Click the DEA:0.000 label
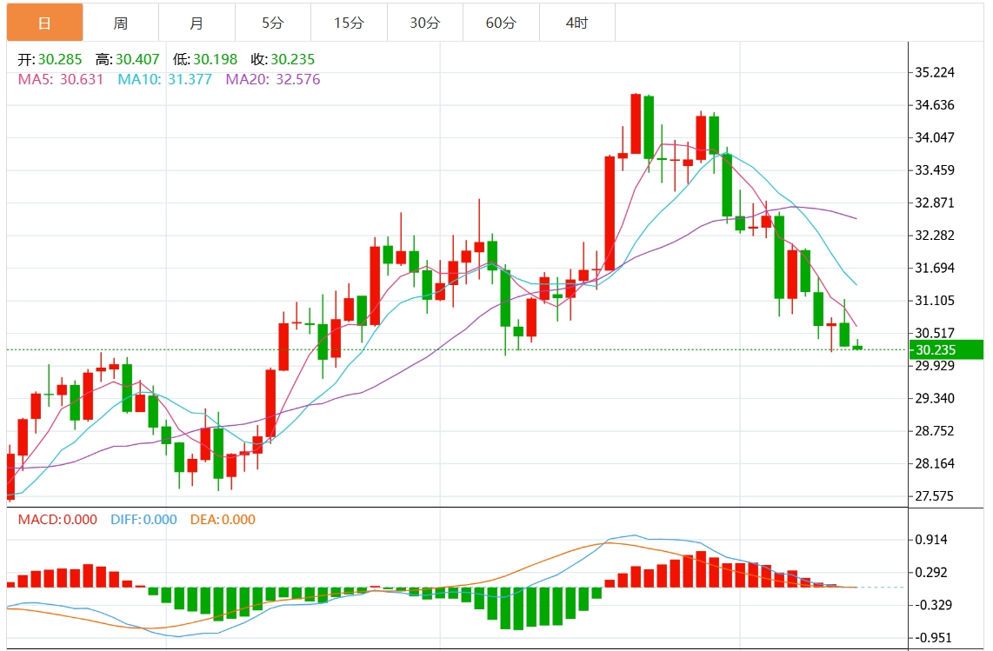 tap(223, 520)
